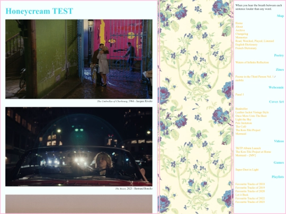Click The Umbrellas of Cherbourg, 1964 caption

pyautogui.click(x=124, y=101)
